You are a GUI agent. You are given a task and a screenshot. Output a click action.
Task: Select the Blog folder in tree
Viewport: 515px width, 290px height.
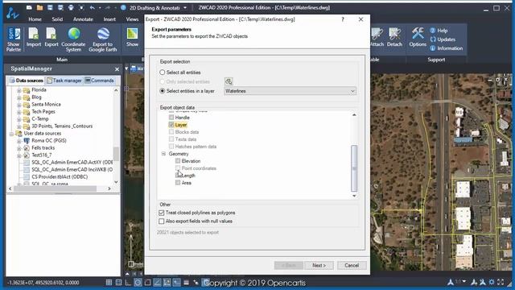coord(36,97)
